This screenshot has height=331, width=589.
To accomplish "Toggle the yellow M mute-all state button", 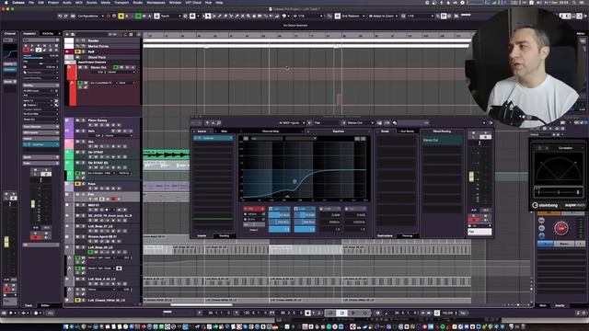I will 121,17.
